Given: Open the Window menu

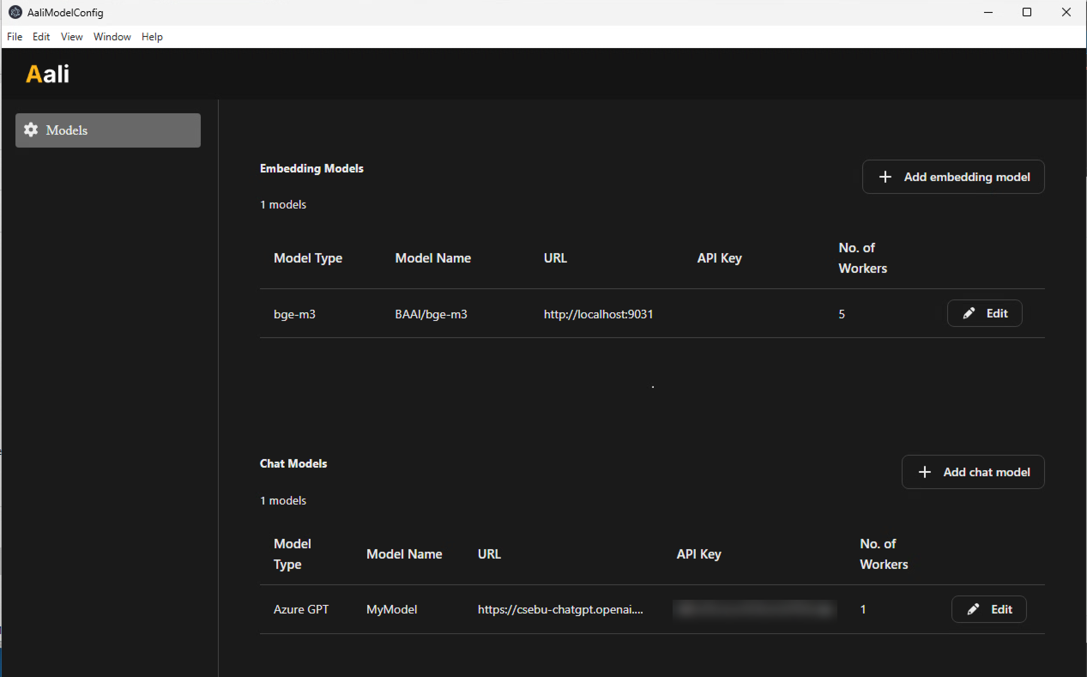Looking at the screenshot, I should (x=112, y=37).
